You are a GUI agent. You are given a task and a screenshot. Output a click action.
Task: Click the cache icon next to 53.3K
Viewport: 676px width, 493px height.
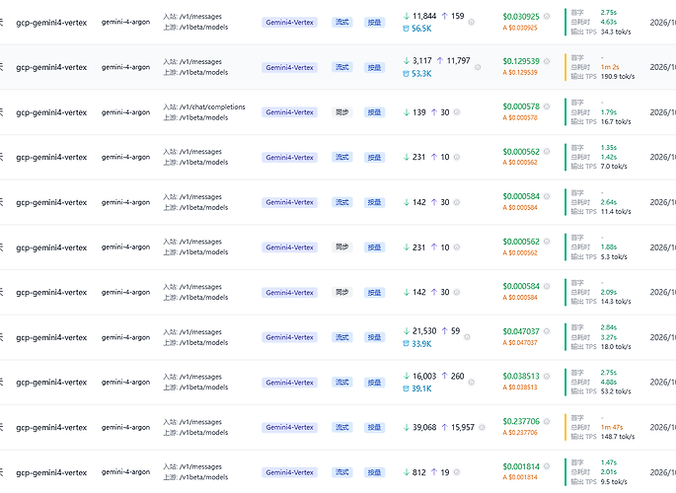coord(406,74)
